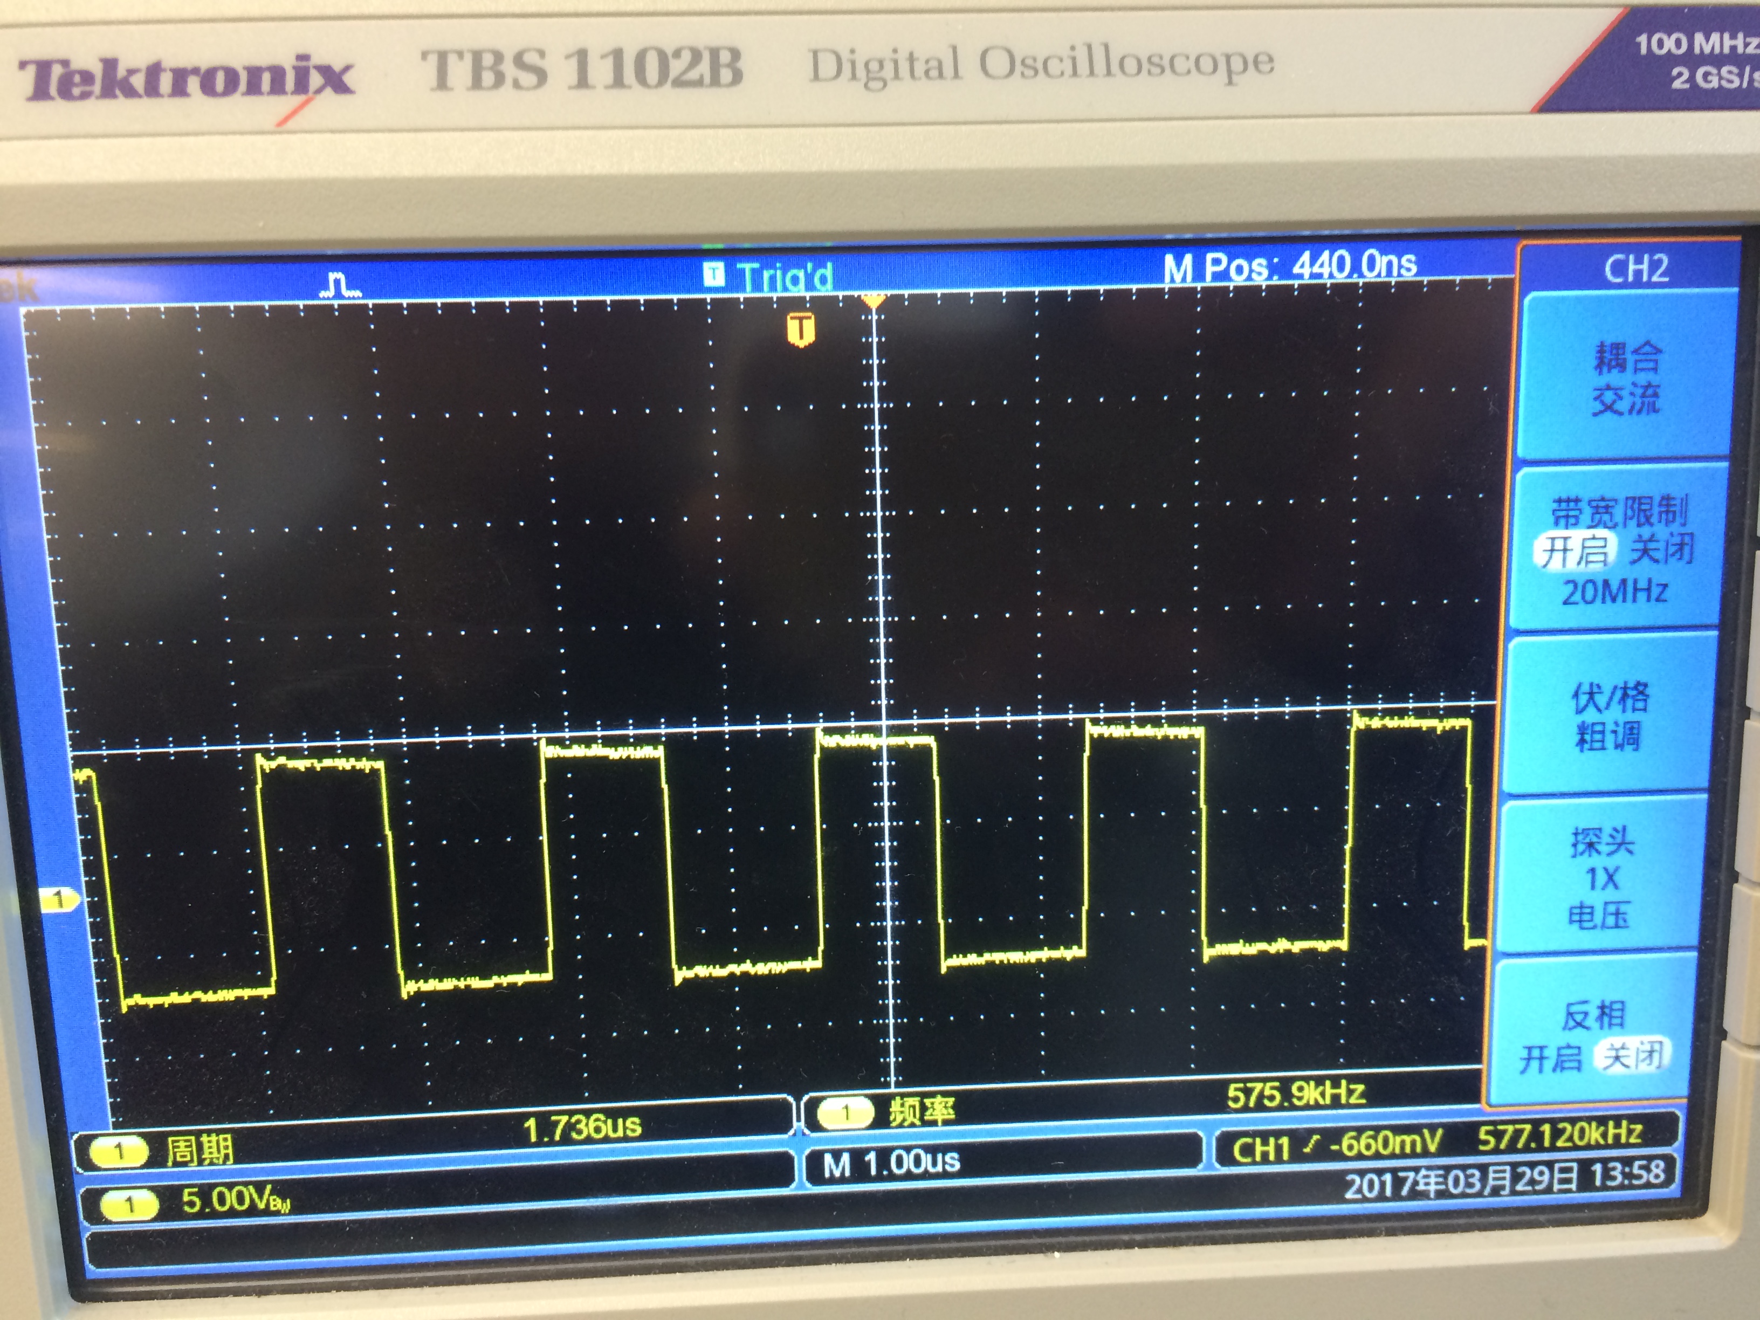Select the CH2 menu header
This screenshot has height=1320, width=1760.
(1636, 268)
